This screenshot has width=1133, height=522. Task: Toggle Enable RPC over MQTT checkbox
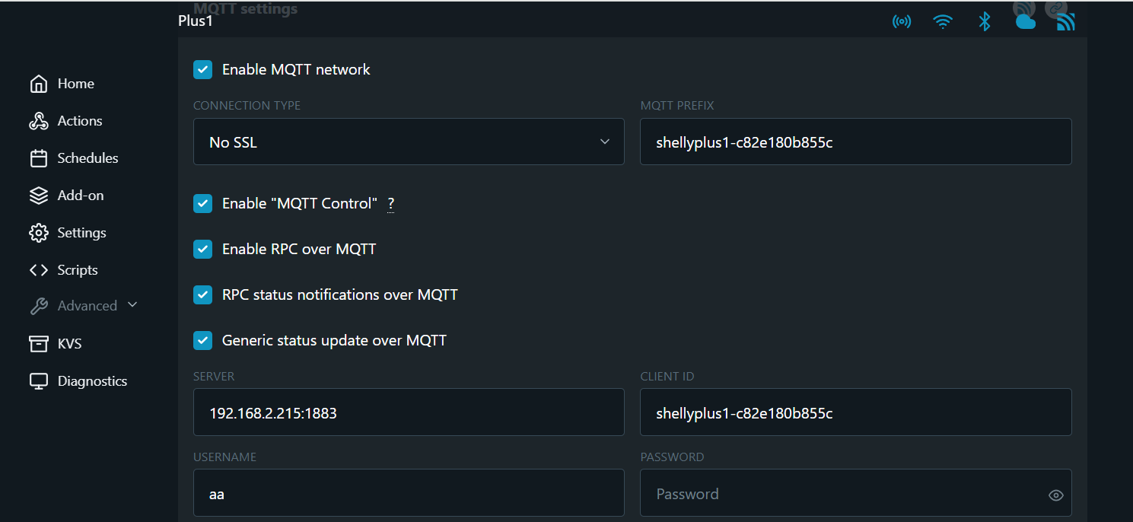pos(202,249)
